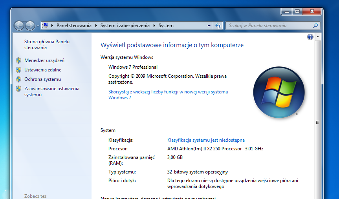Viewport: 339px width, 199px height.
Task: Click the 3,00 GB RAM value
Action: point(175,157)
